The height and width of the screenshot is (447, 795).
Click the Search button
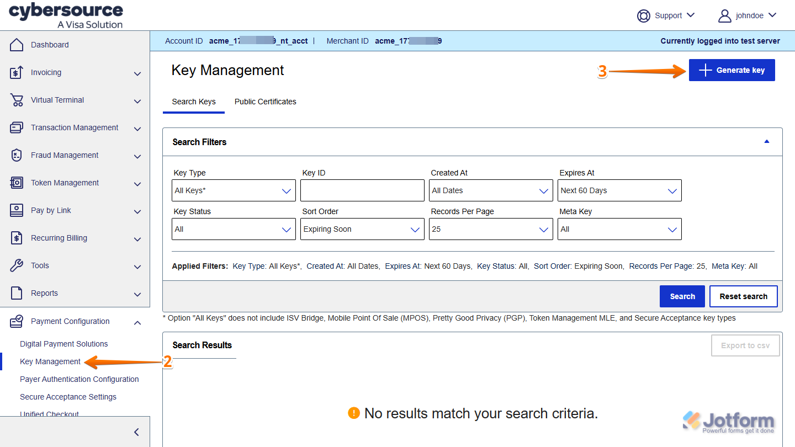(x=682, y=296)
